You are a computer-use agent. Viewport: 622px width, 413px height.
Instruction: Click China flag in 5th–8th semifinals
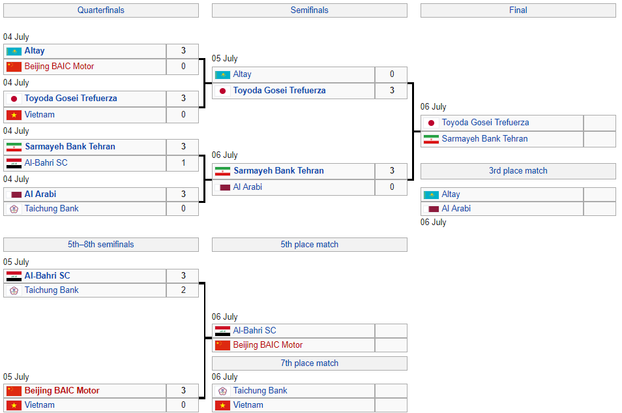(x=14, y=391)
